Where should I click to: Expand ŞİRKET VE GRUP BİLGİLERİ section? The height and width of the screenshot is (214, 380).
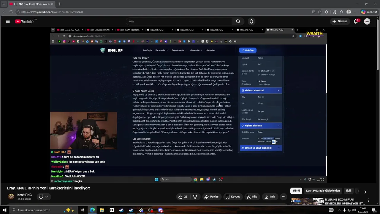click(x=261, y=148)
